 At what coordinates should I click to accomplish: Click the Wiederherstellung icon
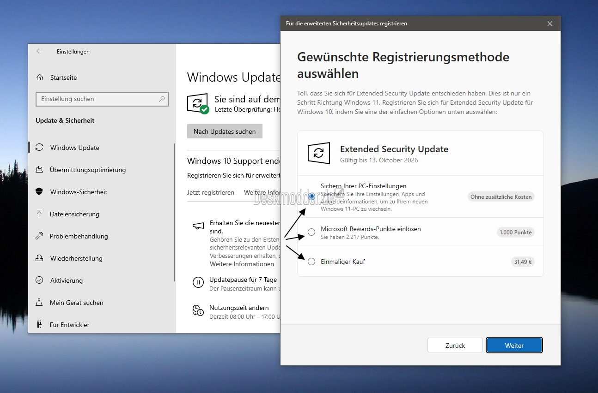[39, 258]
